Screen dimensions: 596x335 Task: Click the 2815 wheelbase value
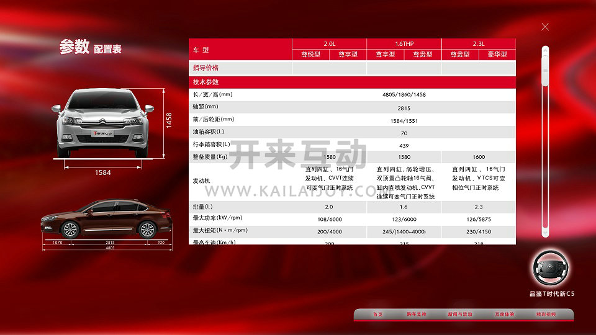tap(404, 108)
